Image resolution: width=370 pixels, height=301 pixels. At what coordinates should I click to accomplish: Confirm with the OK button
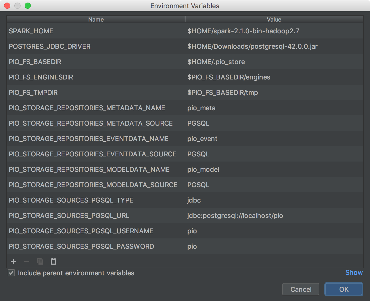coord(344,289)
